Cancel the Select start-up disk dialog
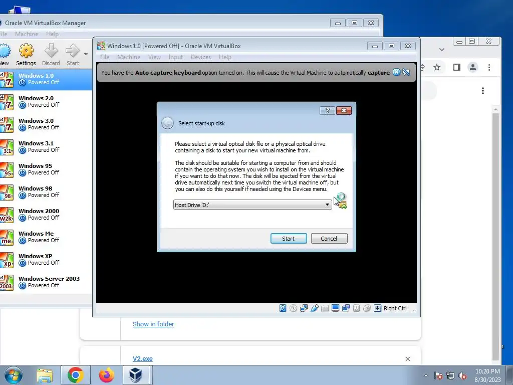513x385 pixels. coord(329,238)
